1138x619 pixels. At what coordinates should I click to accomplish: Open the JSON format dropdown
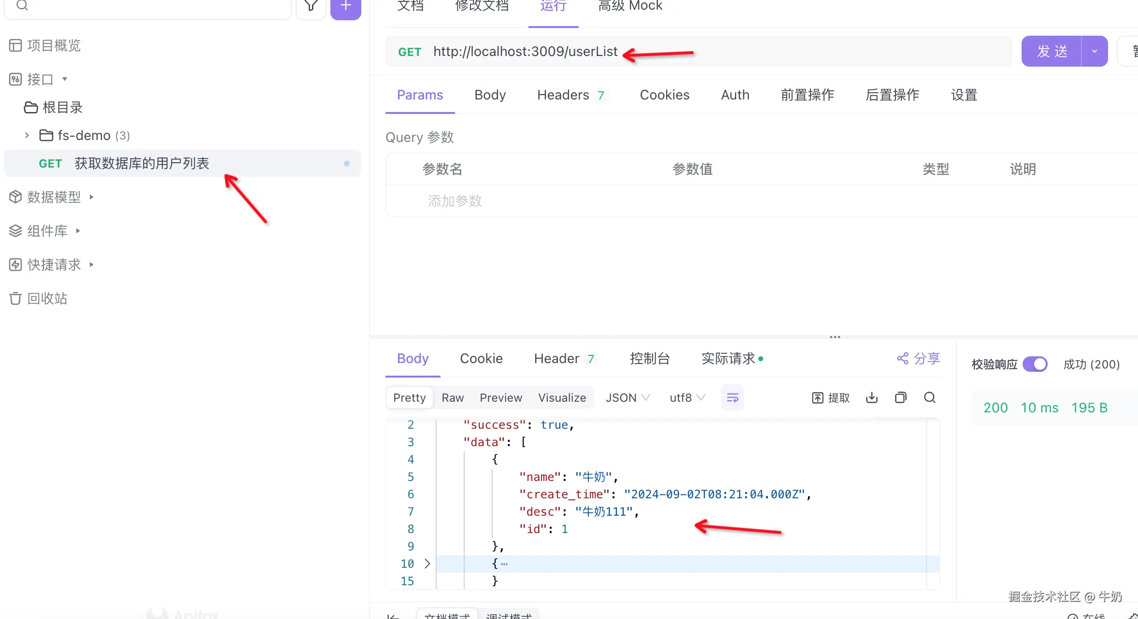(627, 397)
